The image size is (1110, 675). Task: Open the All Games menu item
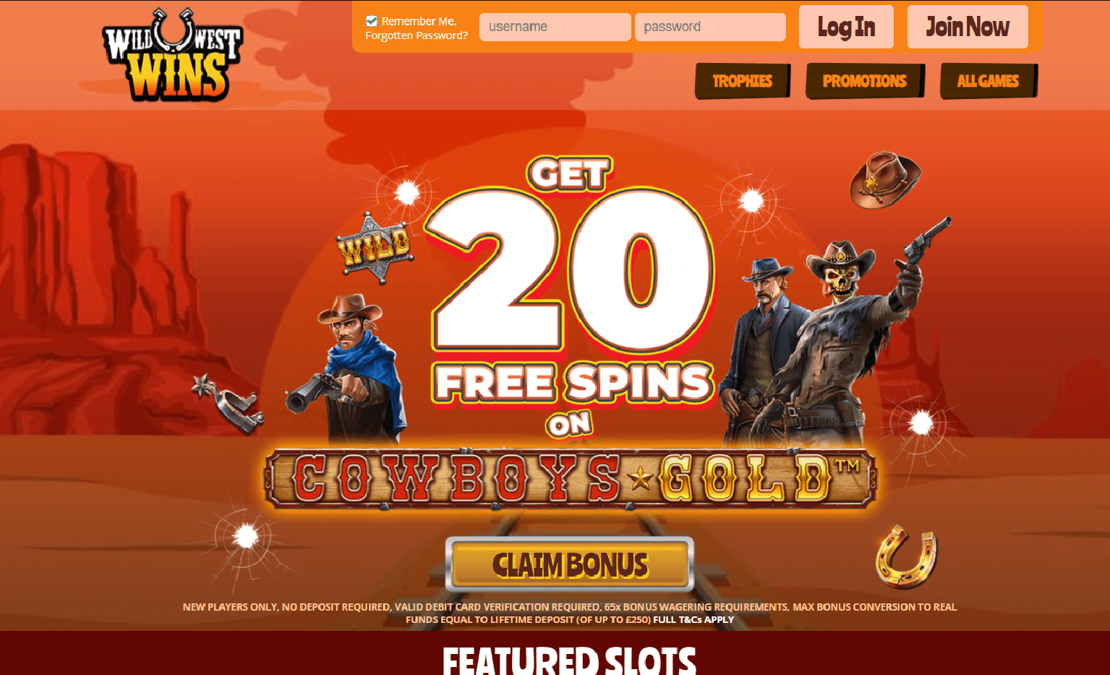pyautogui.click(x=989, y=81)
